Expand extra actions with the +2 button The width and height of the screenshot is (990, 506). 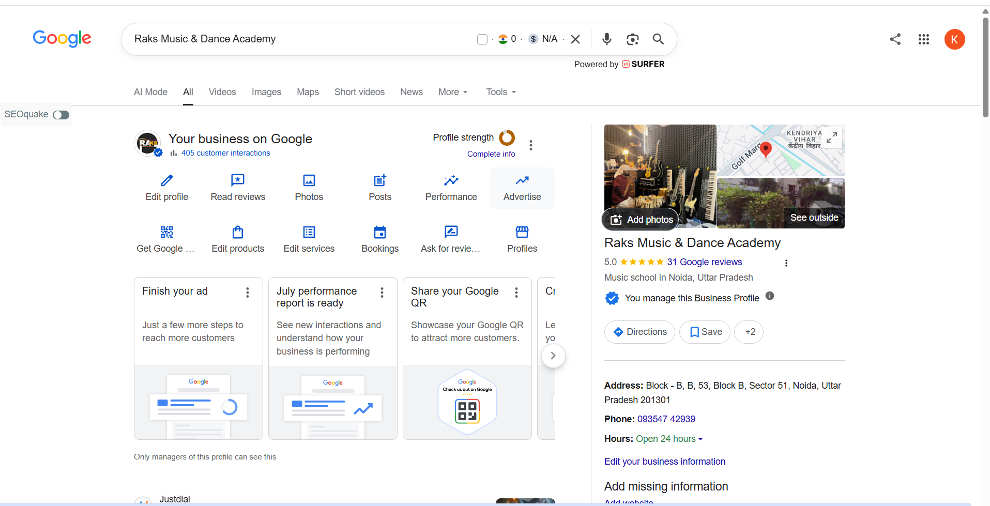(749, 332)
